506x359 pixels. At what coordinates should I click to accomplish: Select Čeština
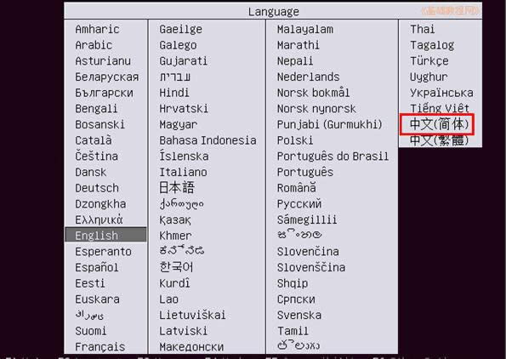pos(96,157)
